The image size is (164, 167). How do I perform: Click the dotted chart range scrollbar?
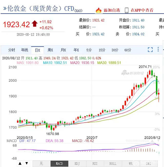click(137, 141)
